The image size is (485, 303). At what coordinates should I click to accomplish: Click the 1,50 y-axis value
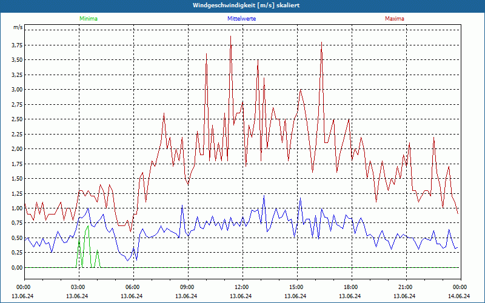click(17, 179)
